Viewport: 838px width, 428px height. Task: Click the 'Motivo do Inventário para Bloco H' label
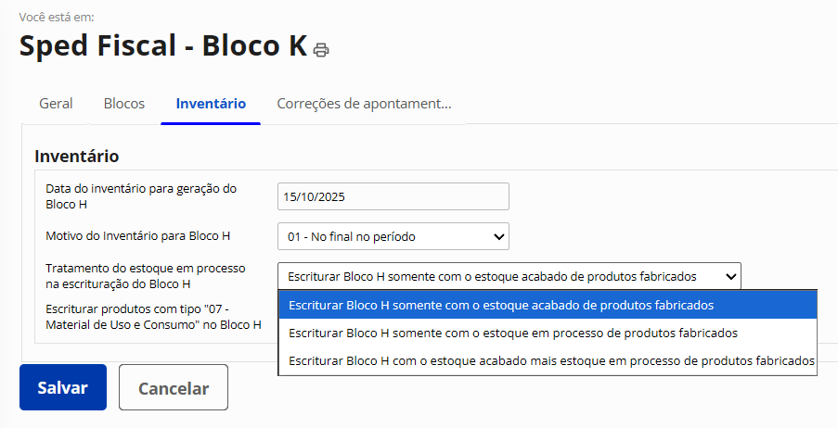[x=137, y=236]
